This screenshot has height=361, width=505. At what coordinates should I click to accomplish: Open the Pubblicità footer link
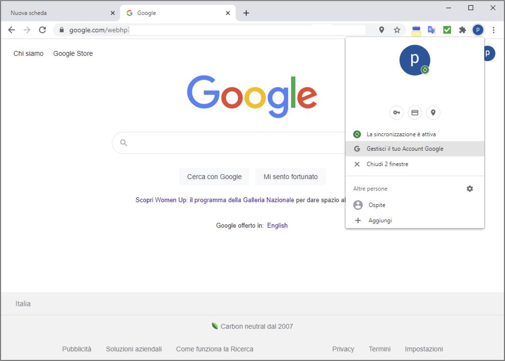77,349
